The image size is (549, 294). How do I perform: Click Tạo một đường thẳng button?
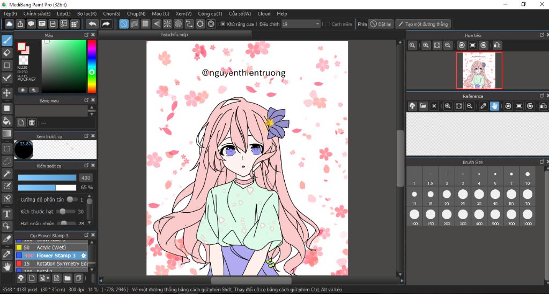424,24
